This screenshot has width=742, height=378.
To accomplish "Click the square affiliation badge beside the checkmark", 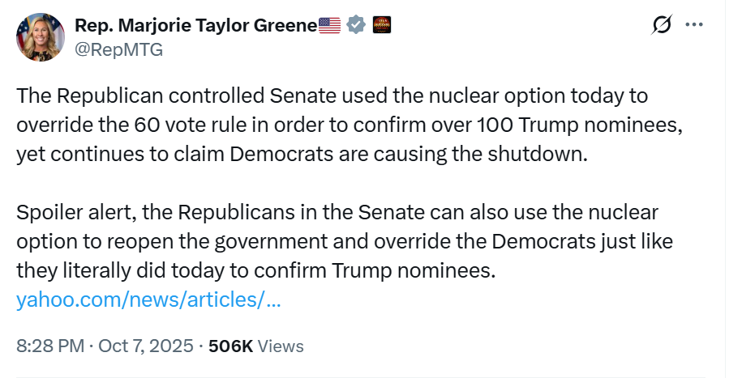I will (x=381, y=25).
